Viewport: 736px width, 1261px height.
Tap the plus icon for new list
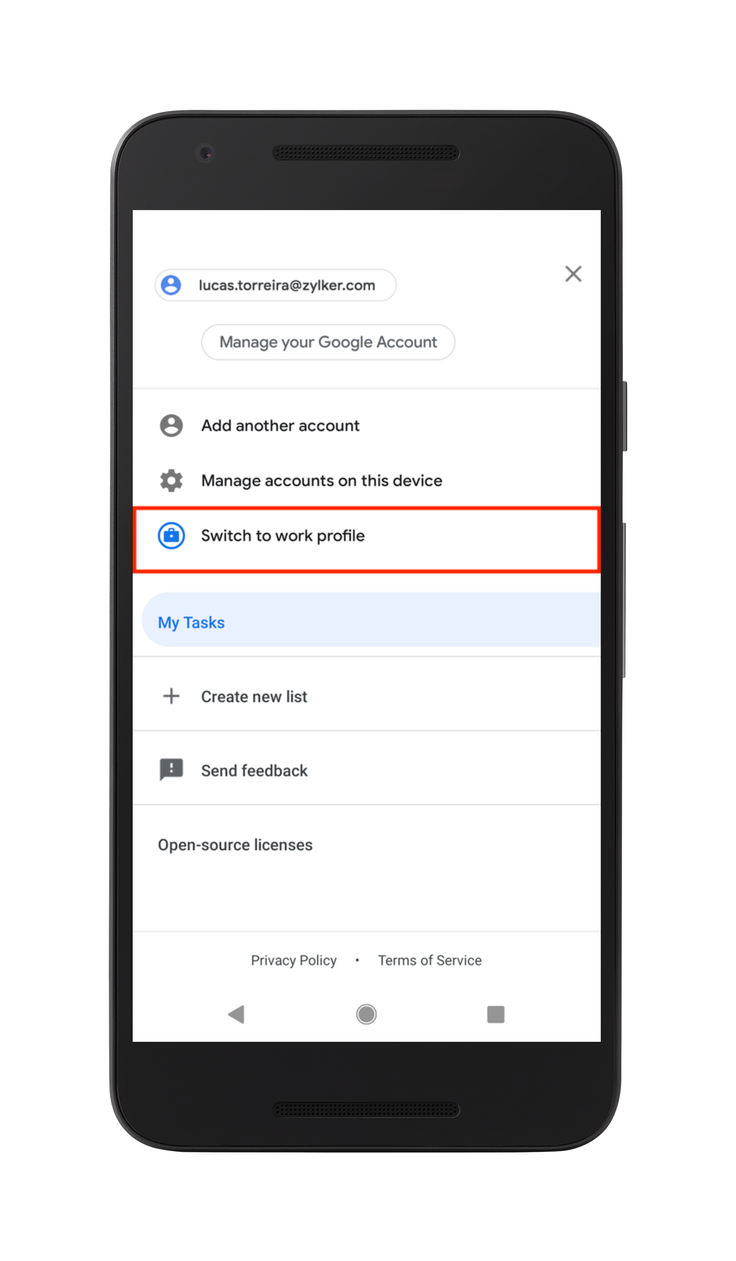tap(171, 697)
